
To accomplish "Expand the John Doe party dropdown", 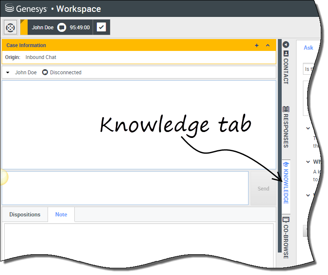I will point(8,73).
